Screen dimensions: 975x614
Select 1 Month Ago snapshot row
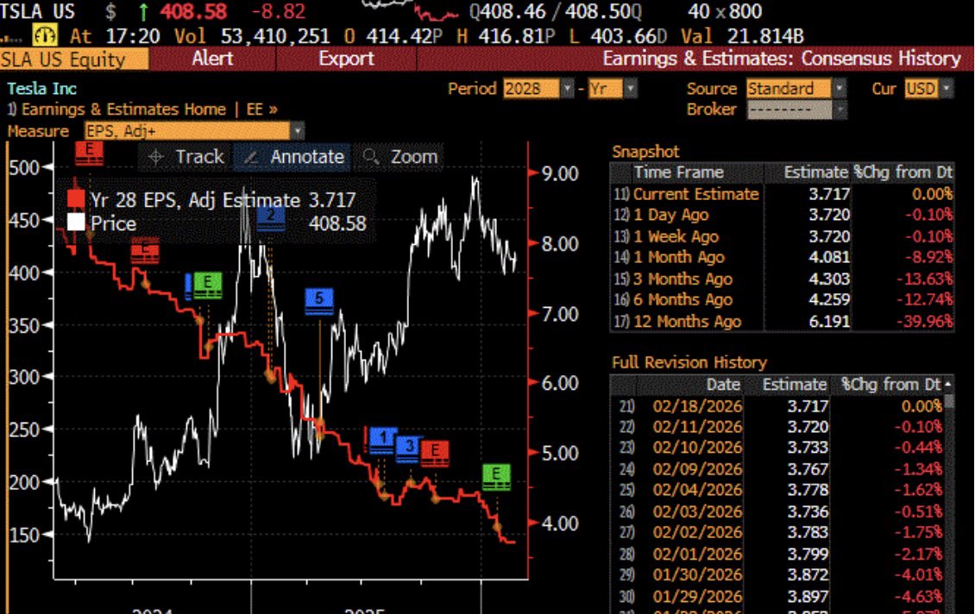click(782, 257)
